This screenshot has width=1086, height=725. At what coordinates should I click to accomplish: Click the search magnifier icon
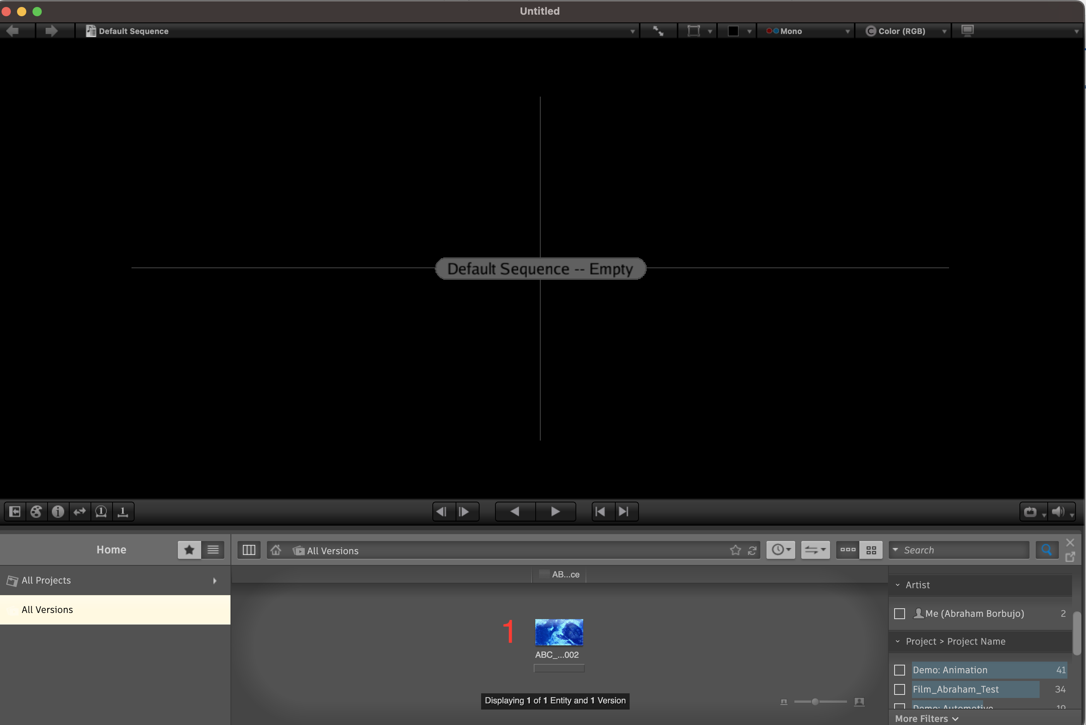click(x=1047, y=550)
